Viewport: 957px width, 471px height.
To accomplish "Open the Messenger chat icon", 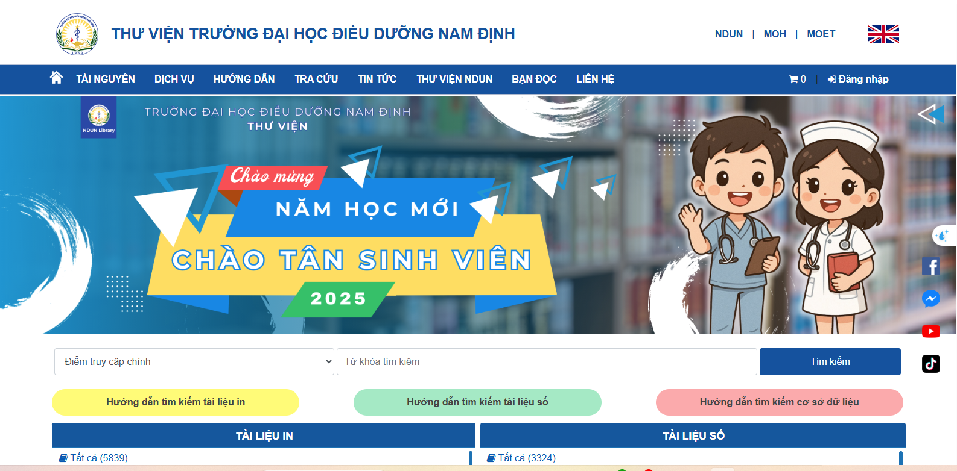I will click(x=931, y=299).
